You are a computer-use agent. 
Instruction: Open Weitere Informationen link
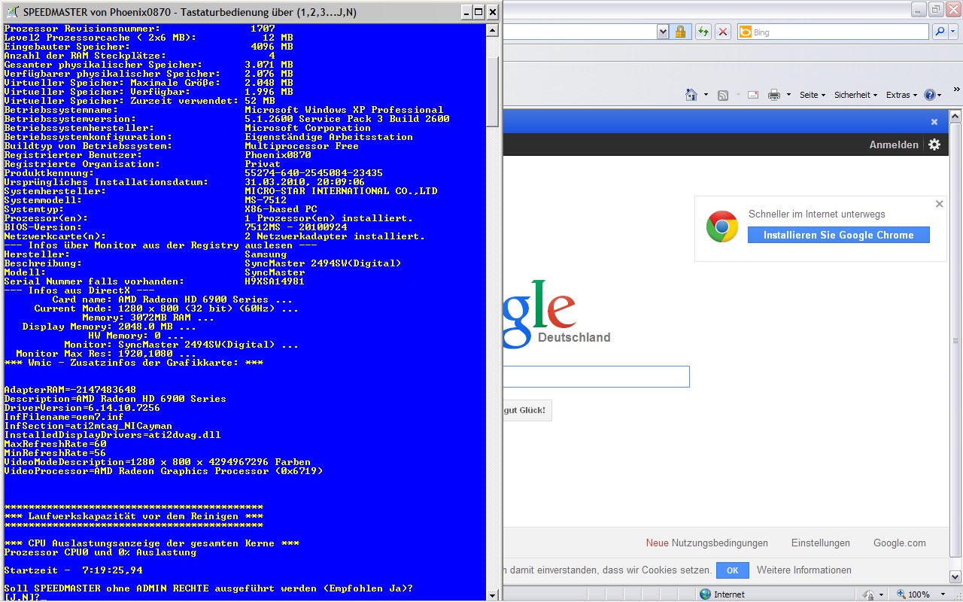point(804,570)
